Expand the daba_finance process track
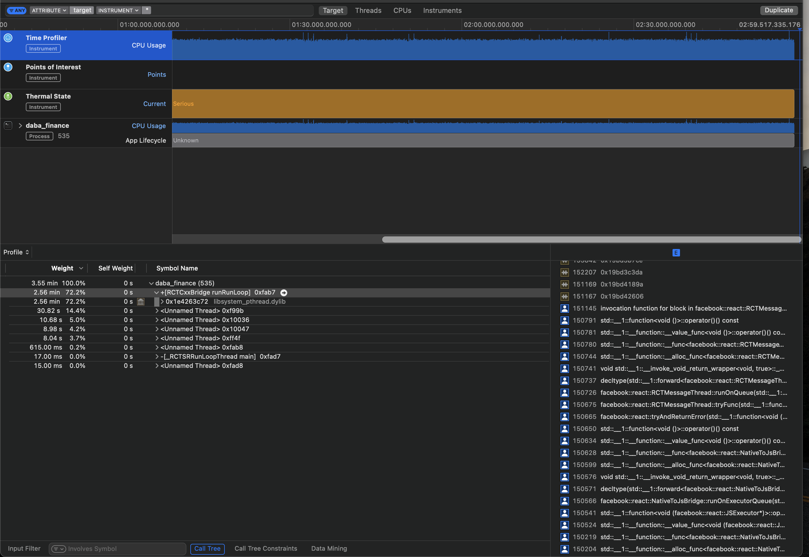 pos(20,125)
